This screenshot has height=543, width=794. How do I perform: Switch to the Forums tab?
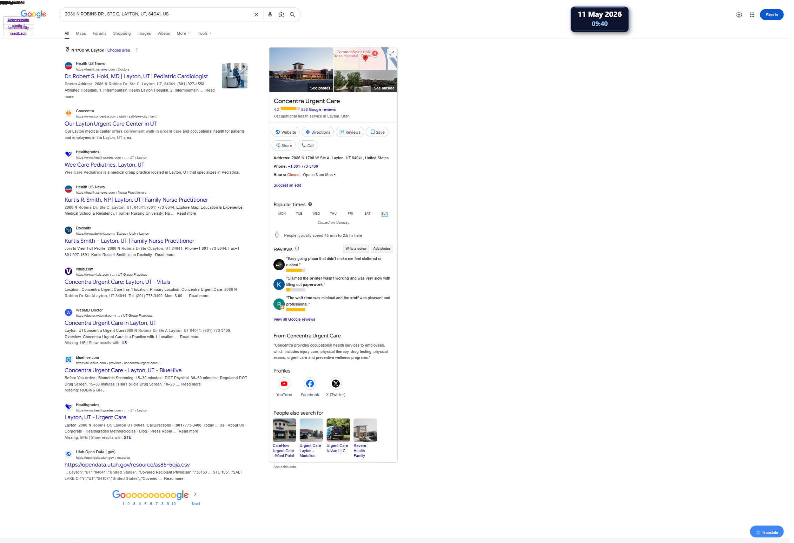(99, 34)
